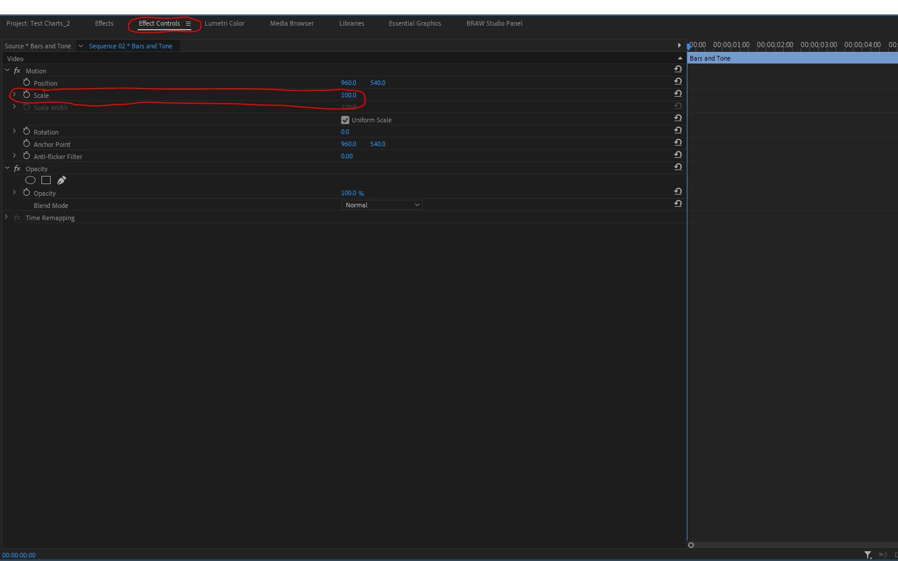Click the Scale value 100.0
Screen dimensions: 898x561
click(x=349, y=95)
